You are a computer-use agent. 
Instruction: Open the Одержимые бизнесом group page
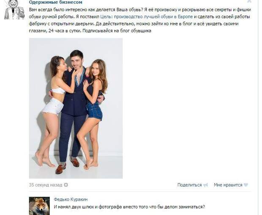(x=56, y=3)
